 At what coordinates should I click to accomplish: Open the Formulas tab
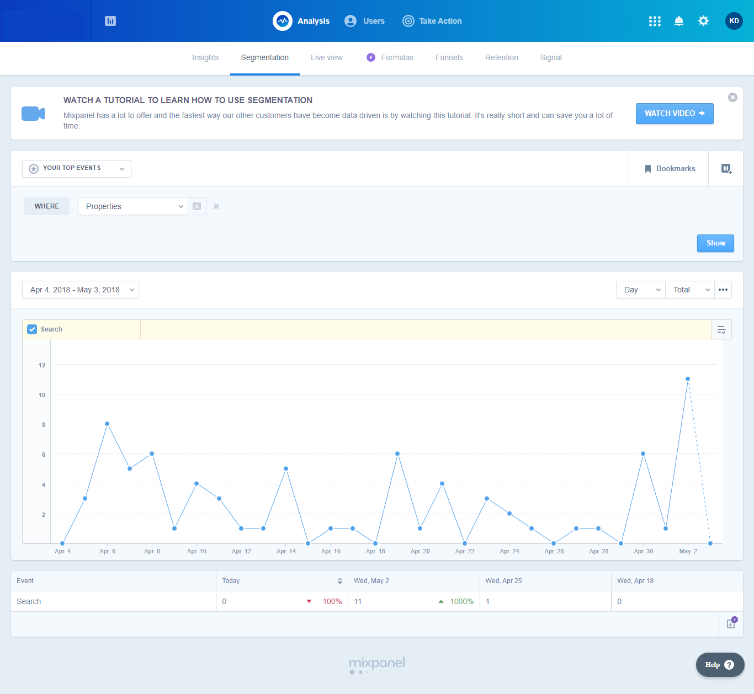(390, 57)
